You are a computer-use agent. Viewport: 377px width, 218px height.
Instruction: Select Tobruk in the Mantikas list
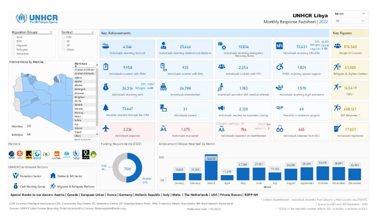point(78,128)
